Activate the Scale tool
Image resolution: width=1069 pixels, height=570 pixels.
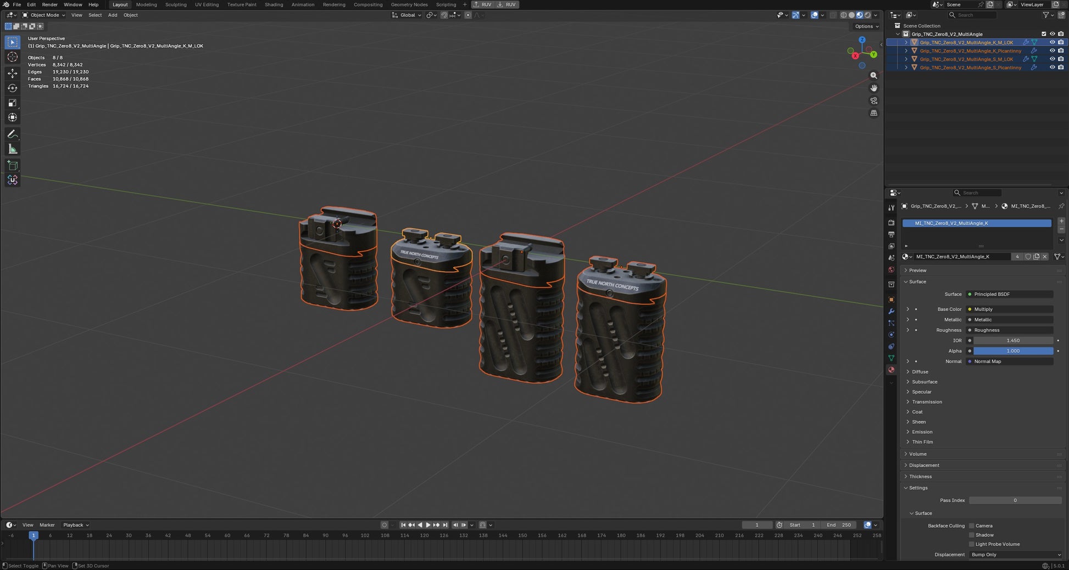[13, 103]
